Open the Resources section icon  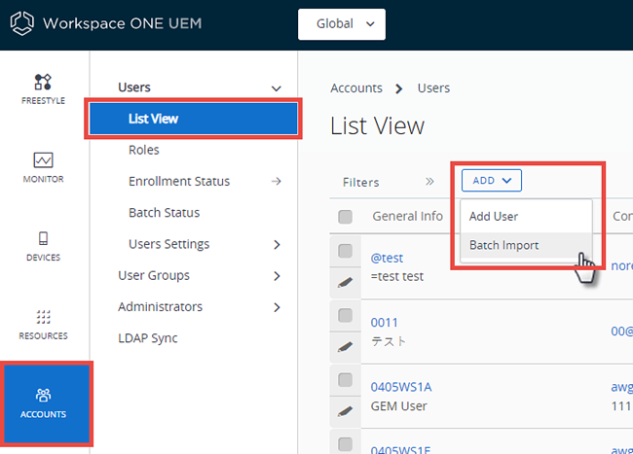(43, 317)
